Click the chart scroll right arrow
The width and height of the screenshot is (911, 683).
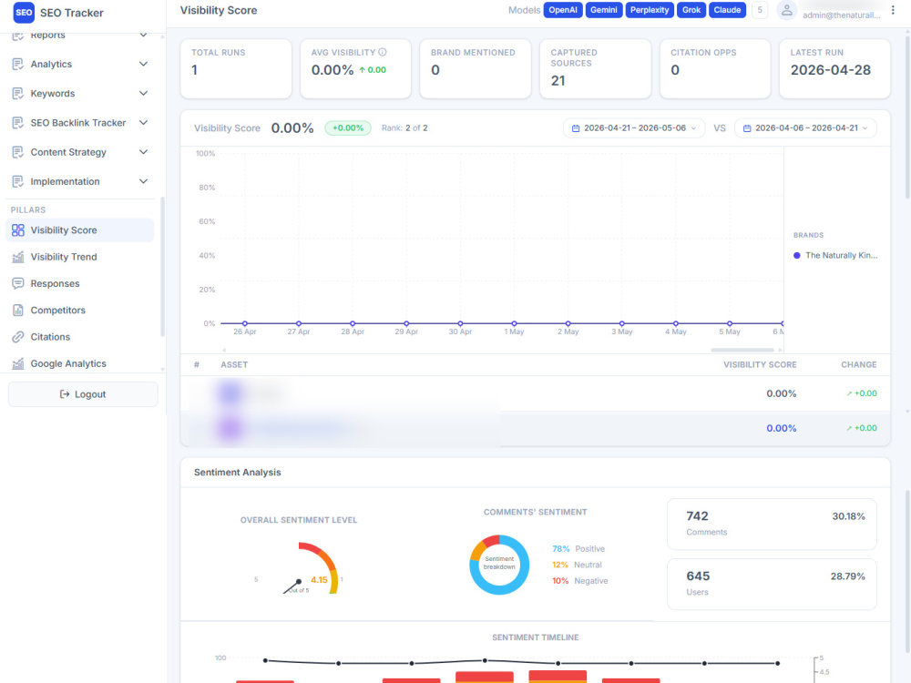pyautogui.click(x=780, y=351)
